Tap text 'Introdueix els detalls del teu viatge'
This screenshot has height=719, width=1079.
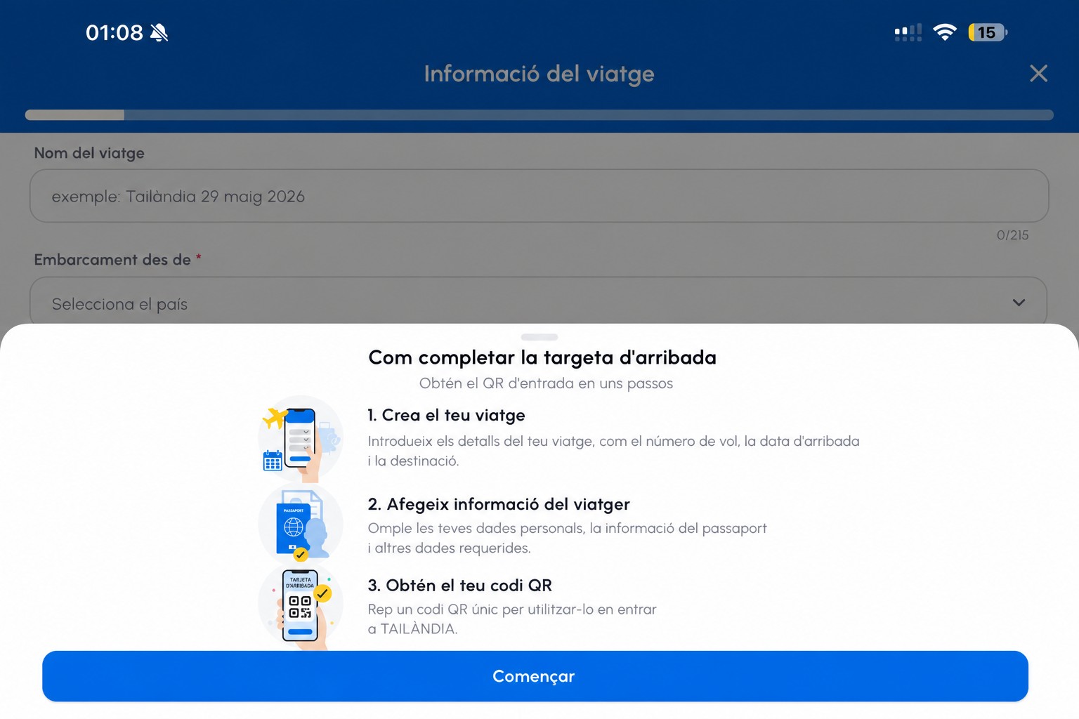[x=481, y=442]
